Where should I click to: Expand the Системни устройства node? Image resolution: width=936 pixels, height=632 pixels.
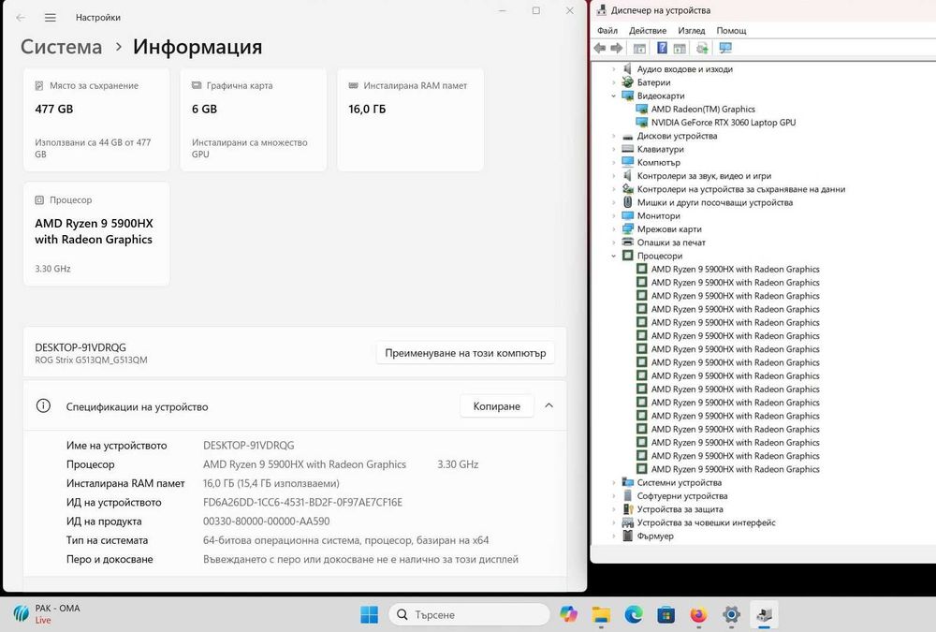click(614, 483)
